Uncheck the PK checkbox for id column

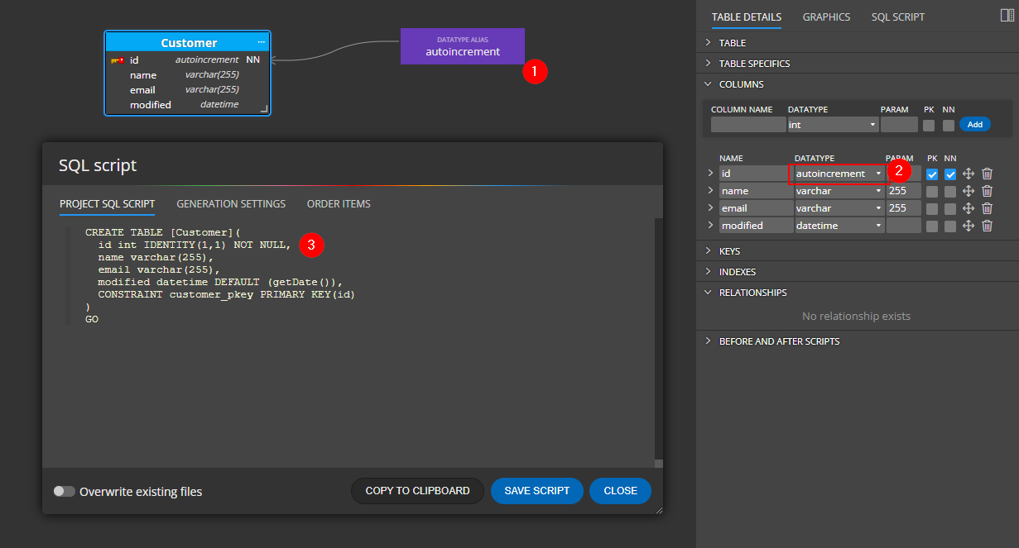click(932, 174)
